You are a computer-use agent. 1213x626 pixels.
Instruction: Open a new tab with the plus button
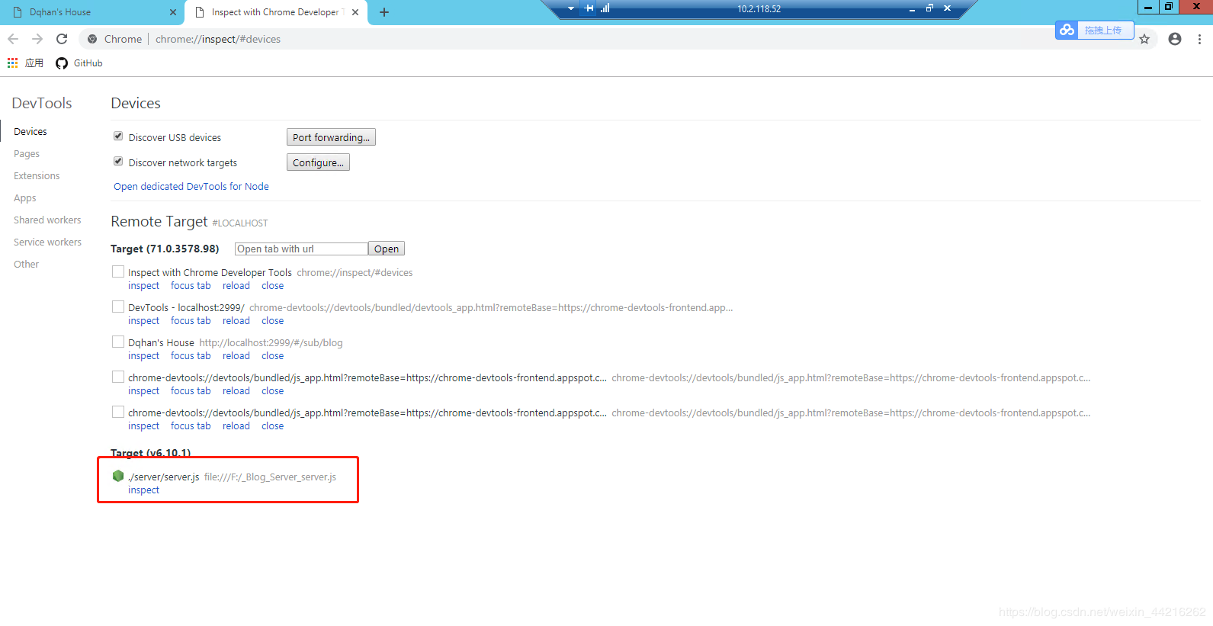pyautogui.click(x=384, y=12)
